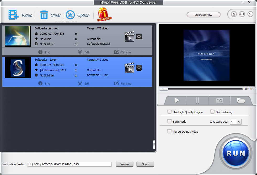Image resolution: width=257 pixels, height=175 pixels.
Task: Enable Safe Mode checkbox
Action: pos(169,121)
